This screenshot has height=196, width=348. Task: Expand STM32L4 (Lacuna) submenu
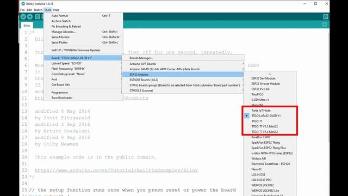tap(184, 90)
